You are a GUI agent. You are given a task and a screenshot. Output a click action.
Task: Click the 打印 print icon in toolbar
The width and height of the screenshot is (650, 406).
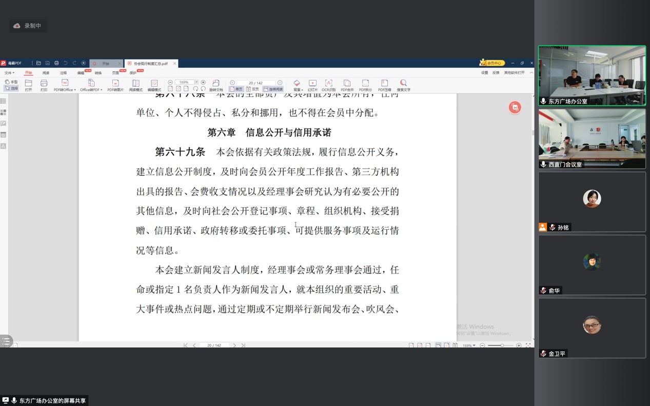point(44,85)
